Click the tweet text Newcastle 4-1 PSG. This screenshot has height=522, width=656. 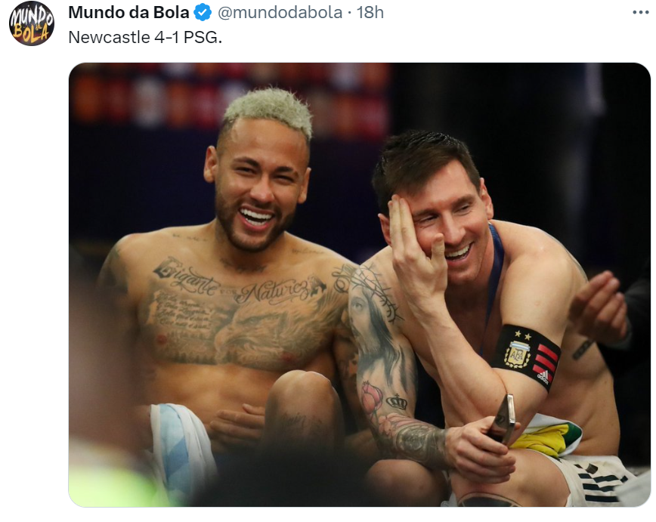tap(145, 37)
